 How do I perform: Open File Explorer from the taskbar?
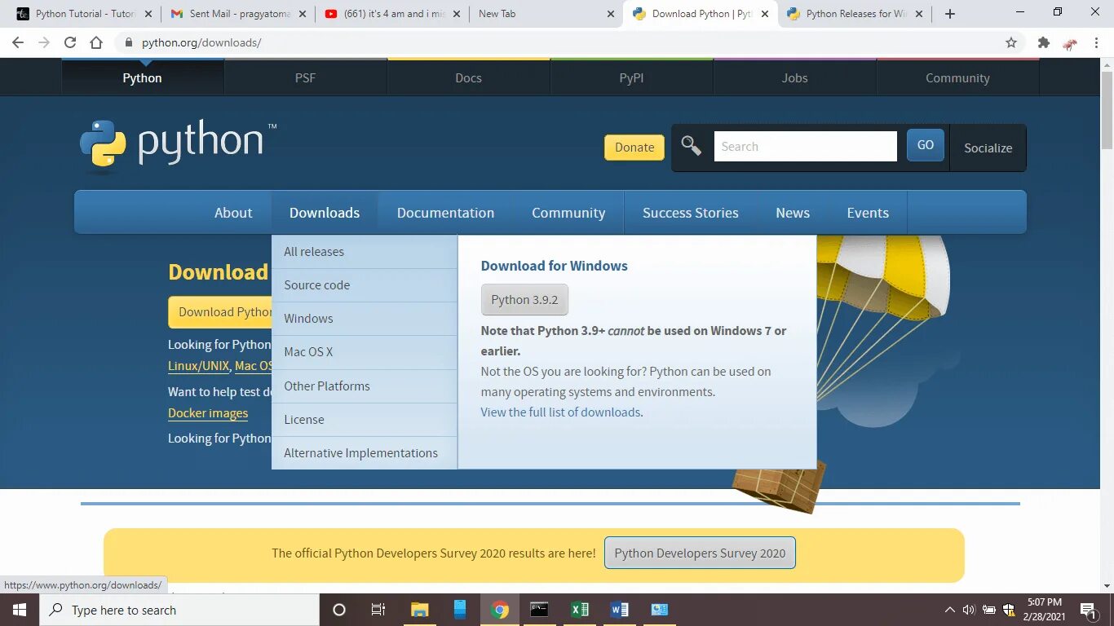click(419, 610)
